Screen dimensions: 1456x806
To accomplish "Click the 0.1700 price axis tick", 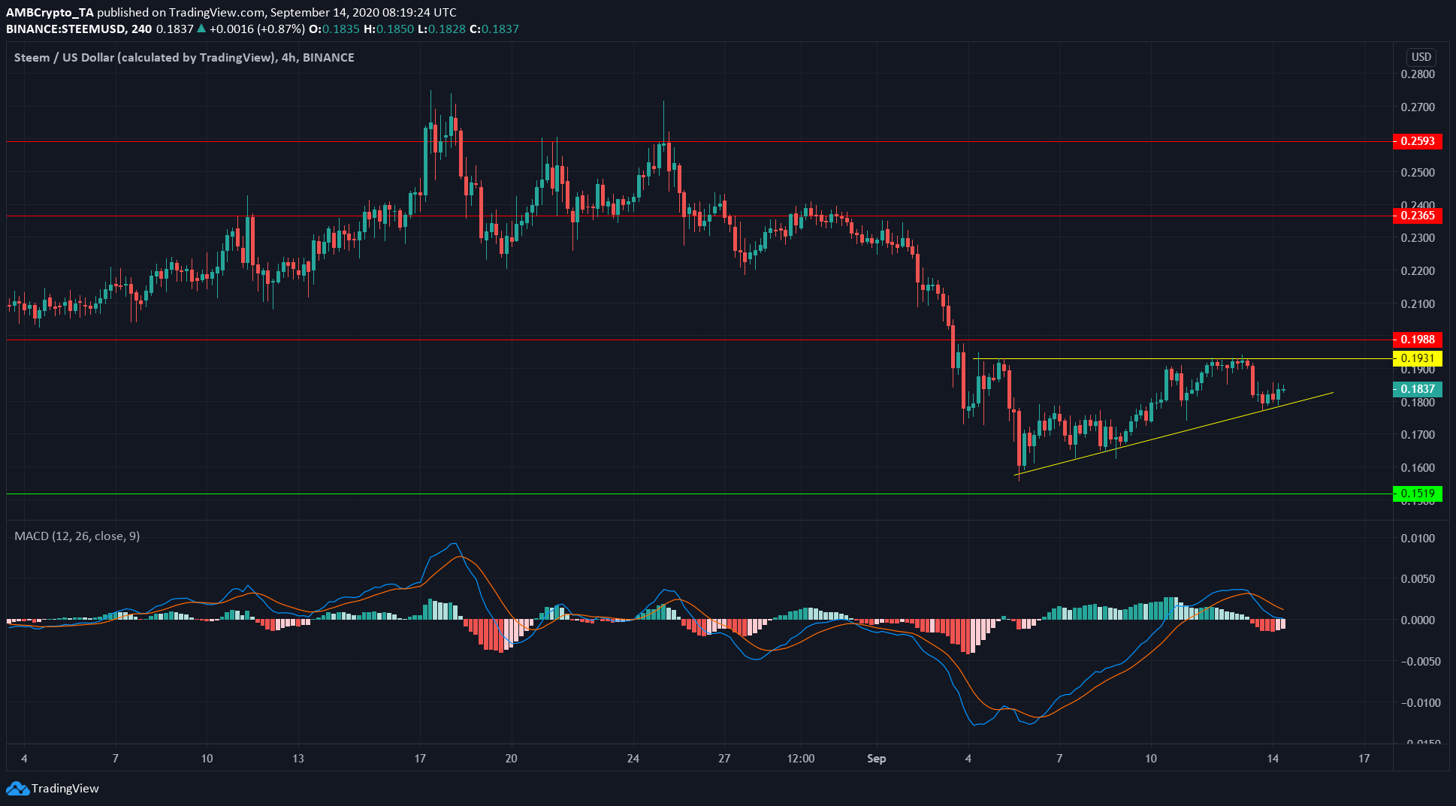I will pyautogui.click(x=1418, y=435).
